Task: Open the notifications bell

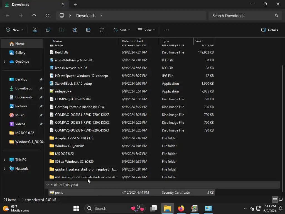Action: pyautogui.click(x=281, y=208)
